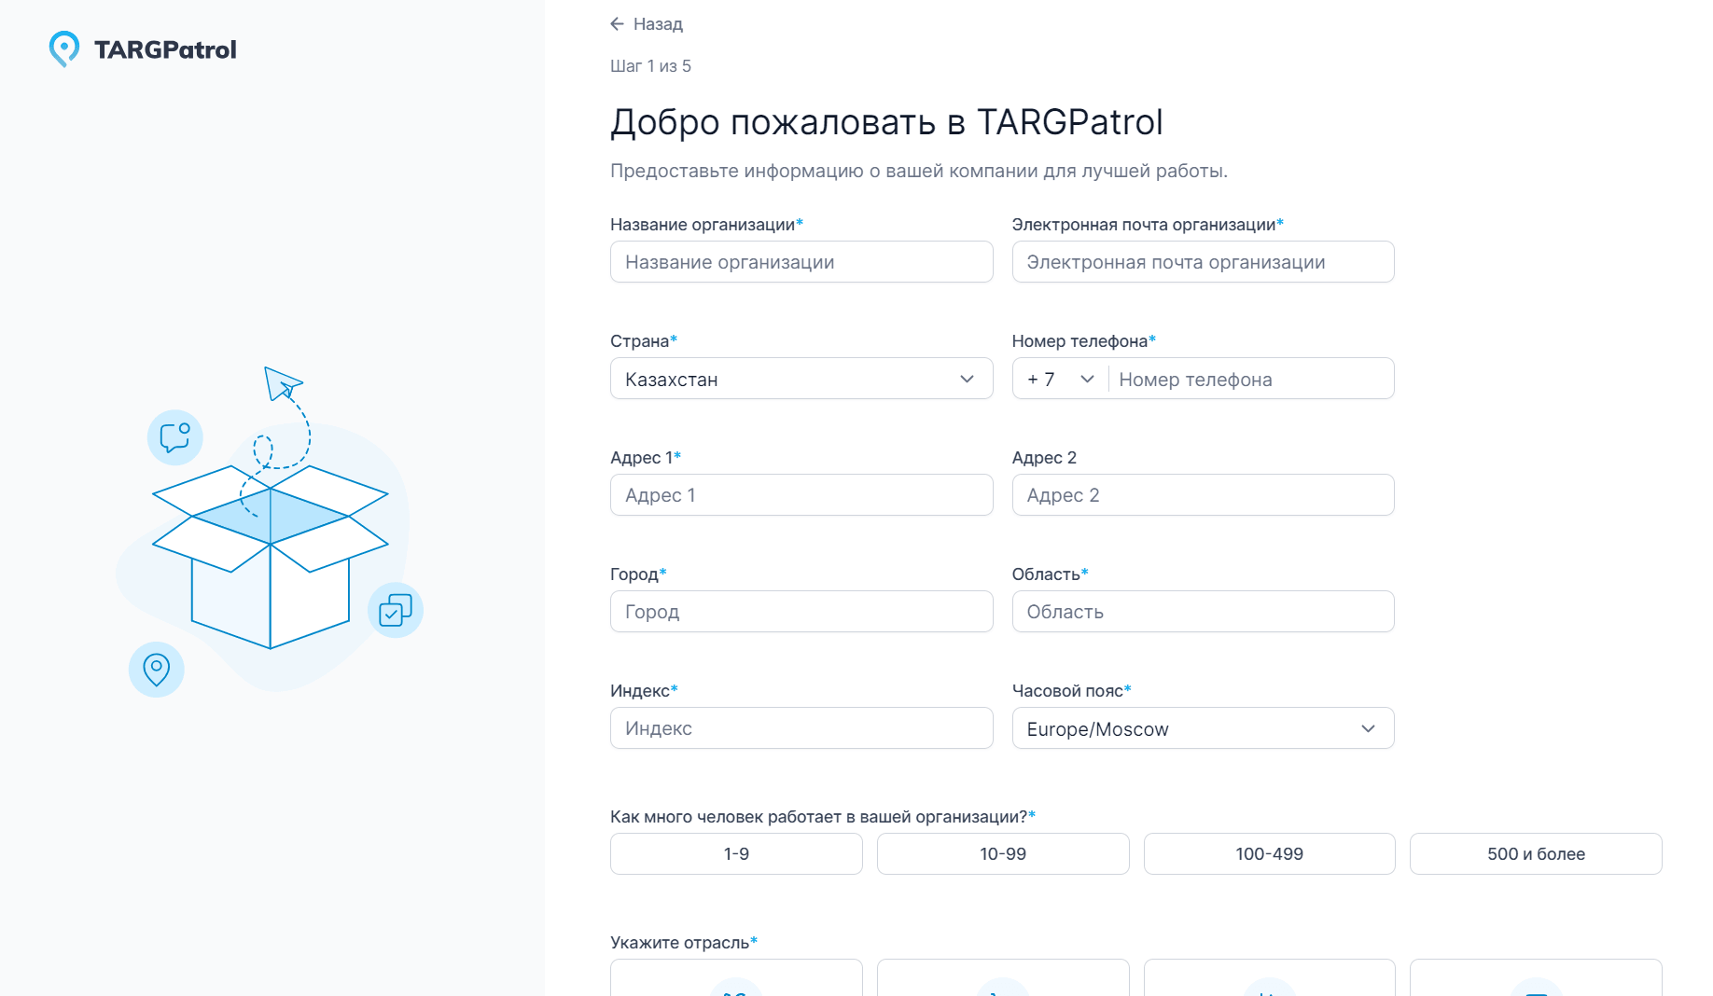Viewport: 1713px width, 996px height.
Task: Click the Название организации input field
Action: pos(801,262)
